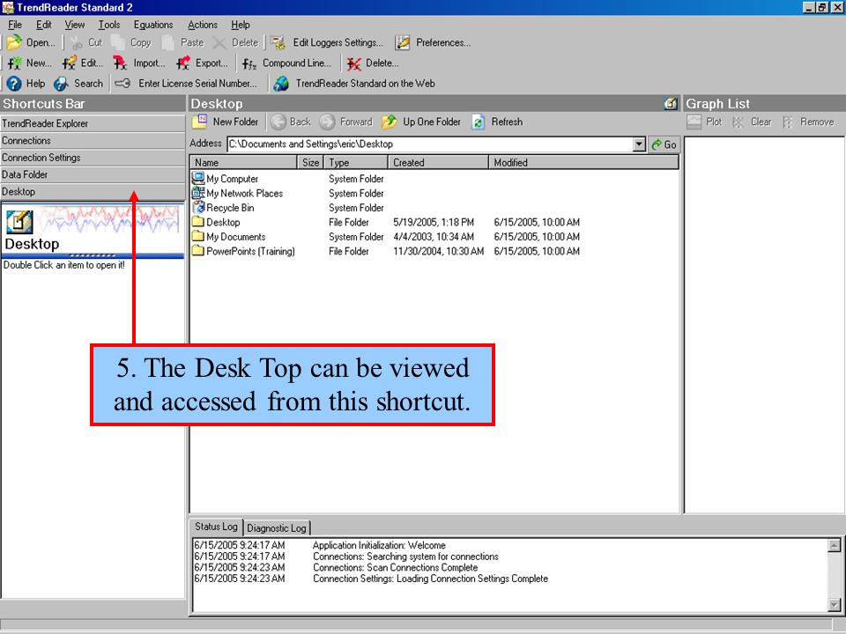Click Enter License Serial Number key icon
This screenshot has width=846, height=634.
[x=123, y=84]
